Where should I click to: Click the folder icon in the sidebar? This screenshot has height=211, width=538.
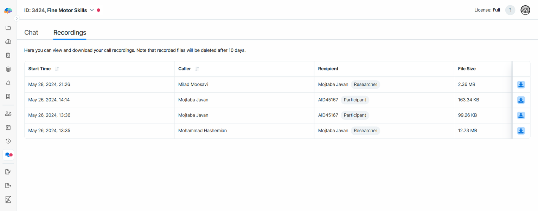[x=8, y=28]
